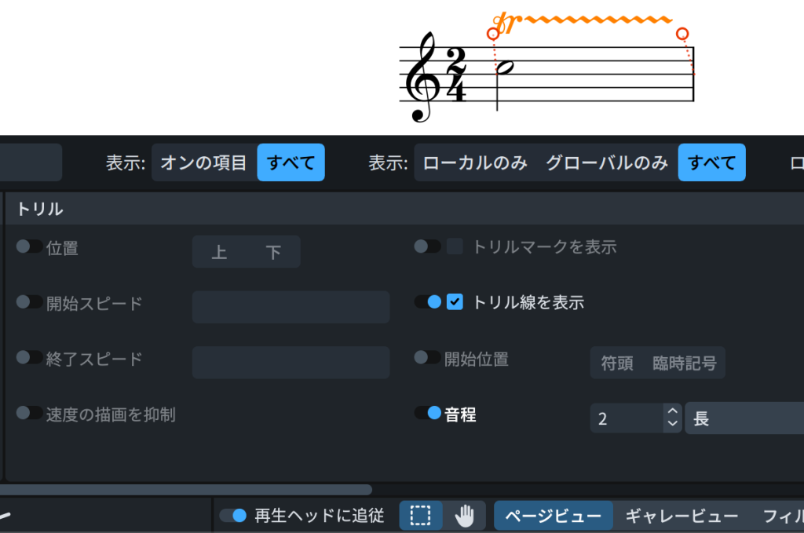Uncheck the トリル線を表示 checkbox
804x533 pixels.
point(455,302)
